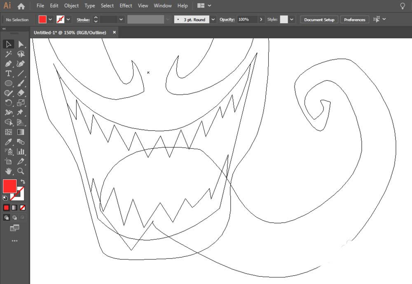412x284 pixels.
Task: Swap fill and stroke colors
Action: pyautogui.click(x=23, y=181)
